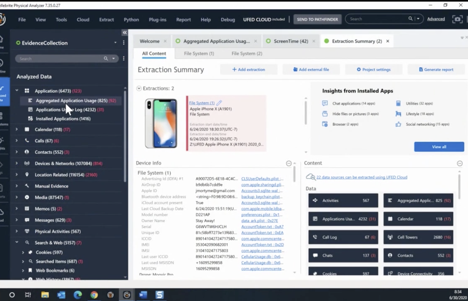468x301 pixels.
Task: Click Generate report
Action: 436,70
